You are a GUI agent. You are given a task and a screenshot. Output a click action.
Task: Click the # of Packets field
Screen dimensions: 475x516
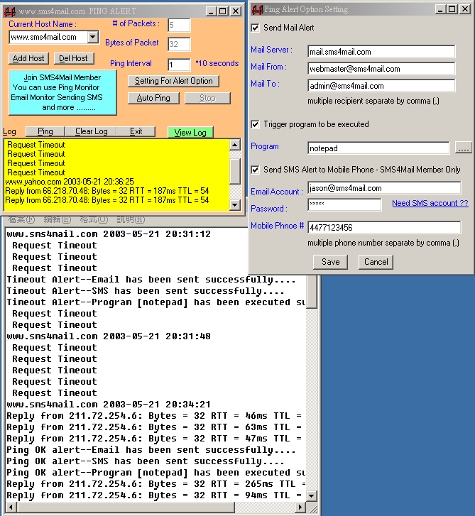point(179,26)
